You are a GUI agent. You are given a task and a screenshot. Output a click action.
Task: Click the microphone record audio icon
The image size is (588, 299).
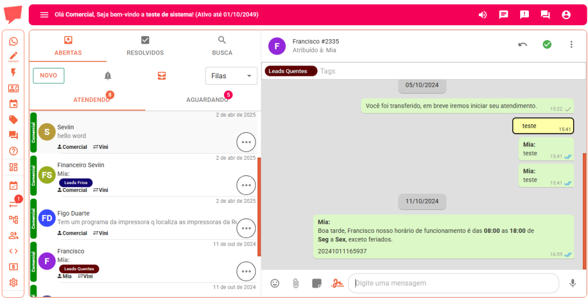pyautogui.click(x=572, y=283)
